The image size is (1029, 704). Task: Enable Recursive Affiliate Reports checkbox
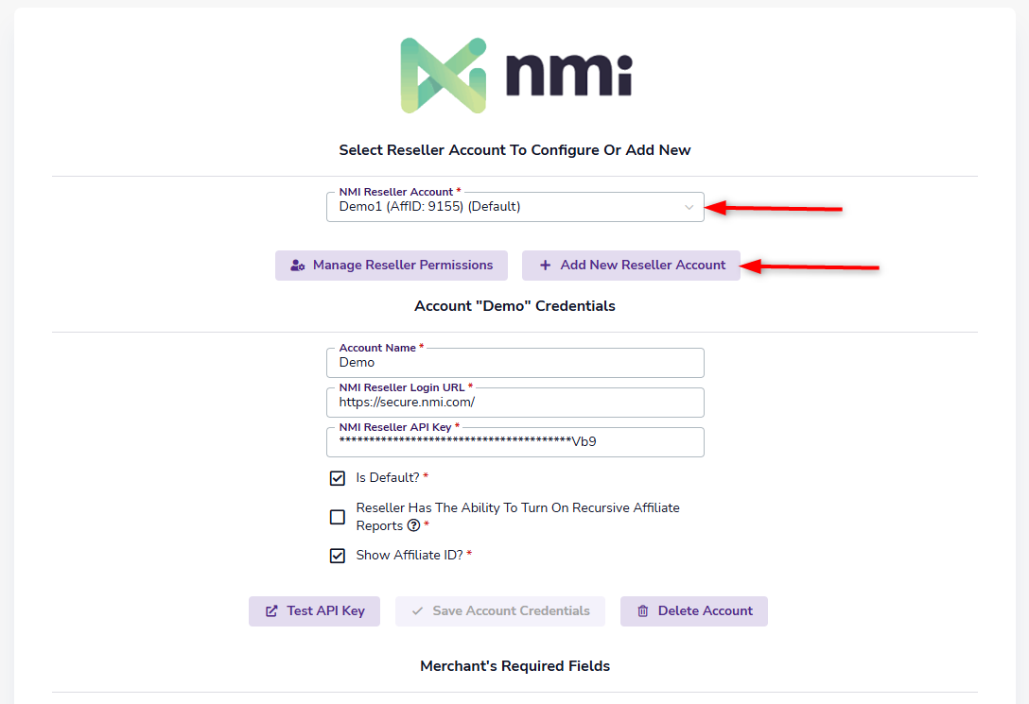click(338, 517)
